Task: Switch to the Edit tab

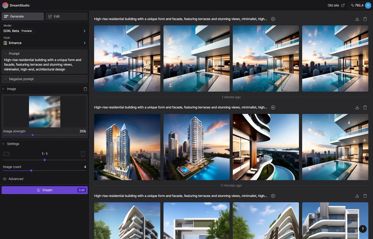Action: click(66, 16)
